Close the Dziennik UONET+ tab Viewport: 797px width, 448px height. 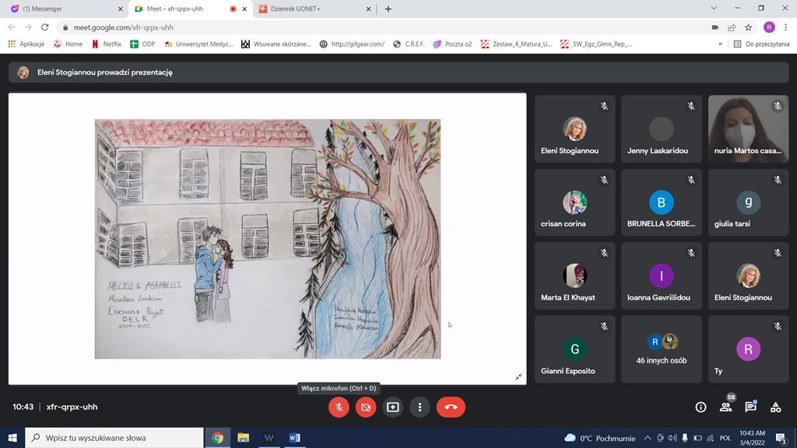pyautogui.click(x=368, y=9)
